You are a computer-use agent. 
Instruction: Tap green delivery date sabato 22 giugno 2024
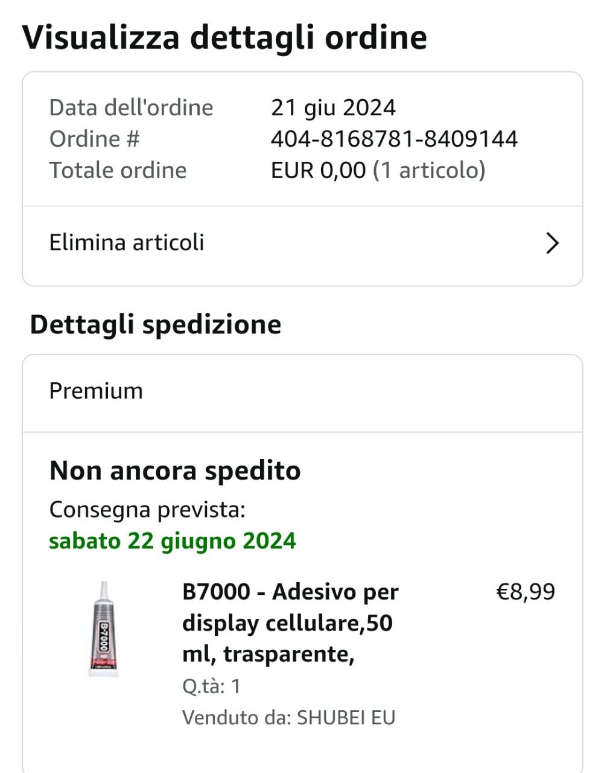click(x=173, y=540)
